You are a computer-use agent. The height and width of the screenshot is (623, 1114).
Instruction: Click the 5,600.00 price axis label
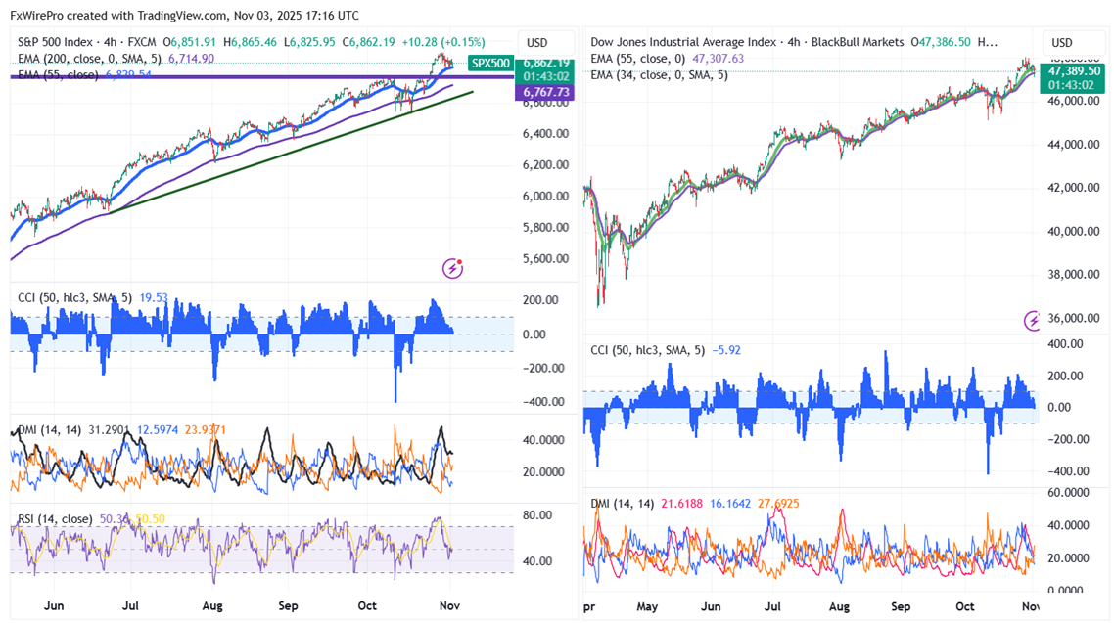point(545,258)
